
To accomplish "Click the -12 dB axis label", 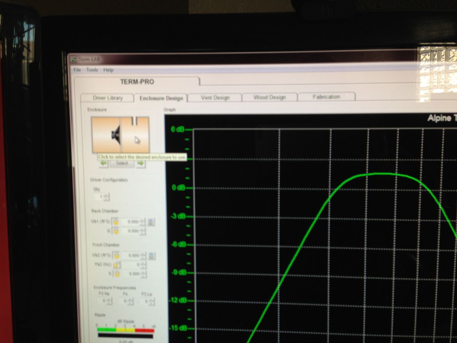I will [x=178, y=300].
